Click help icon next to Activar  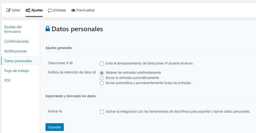coord(61,111)
